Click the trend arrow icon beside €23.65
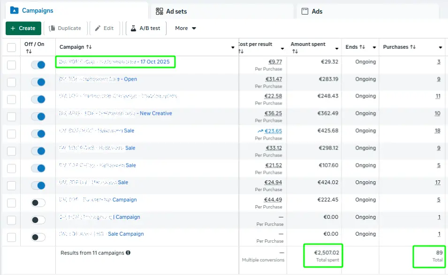This screenshot has height=275, width=448. [260, 131]
